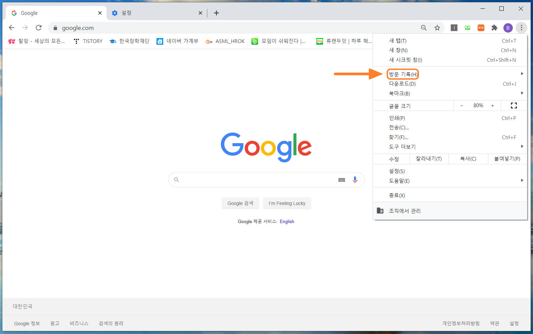The image size is (533, 334).
Task: Open the 검색의 원리 footer link
Action: tap(111, 323)
